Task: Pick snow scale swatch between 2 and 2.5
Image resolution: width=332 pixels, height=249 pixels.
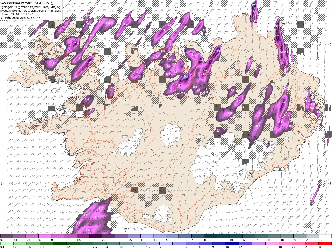Action: (96, 236)
